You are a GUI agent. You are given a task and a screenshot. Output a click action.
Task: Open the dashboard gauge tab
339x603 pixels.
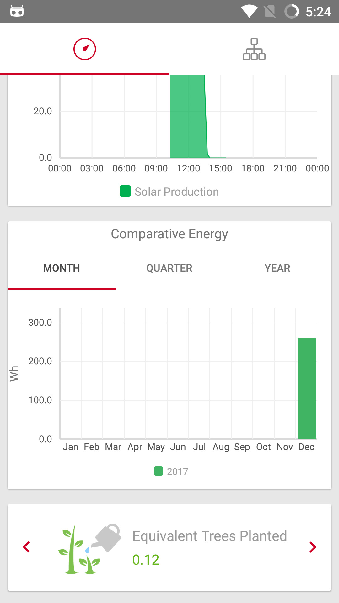(84, 49)
